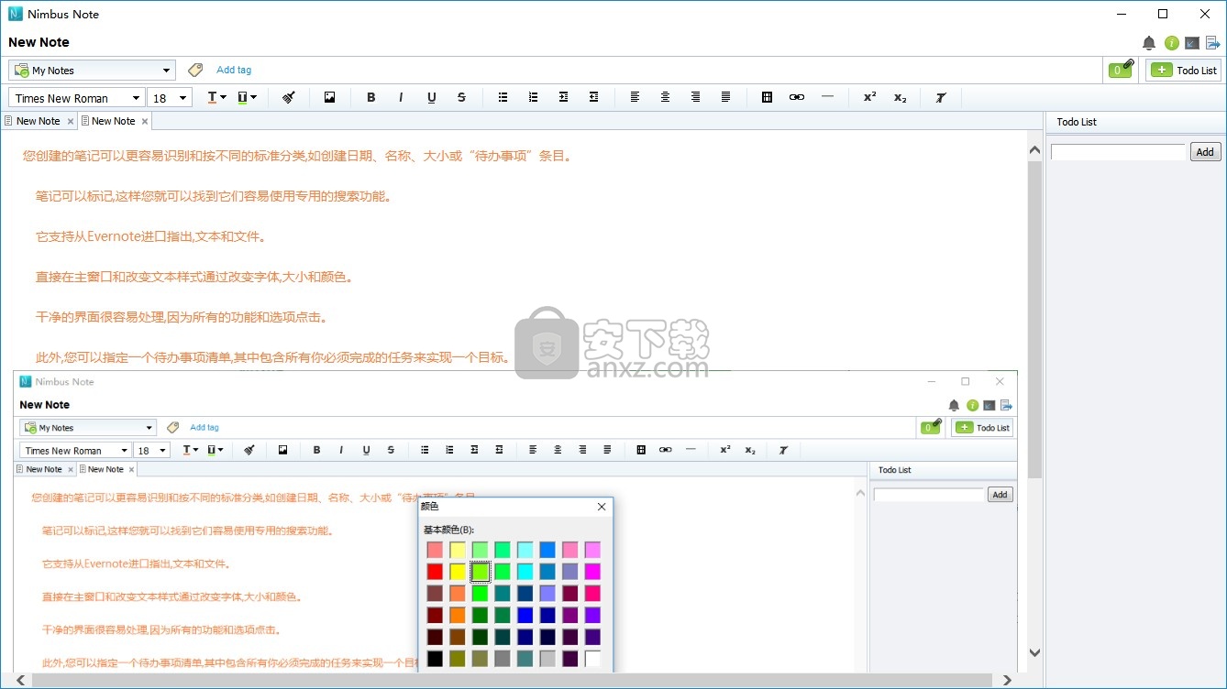Insert hyperlink using main toolbar chain icon
Screen dimensions: 1227x689
click(797, 97)
